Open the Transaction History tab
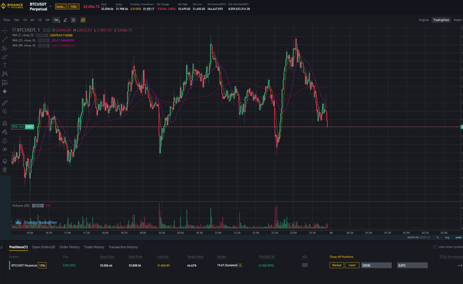This screenshot has height=284, width=463. point(123,247)
